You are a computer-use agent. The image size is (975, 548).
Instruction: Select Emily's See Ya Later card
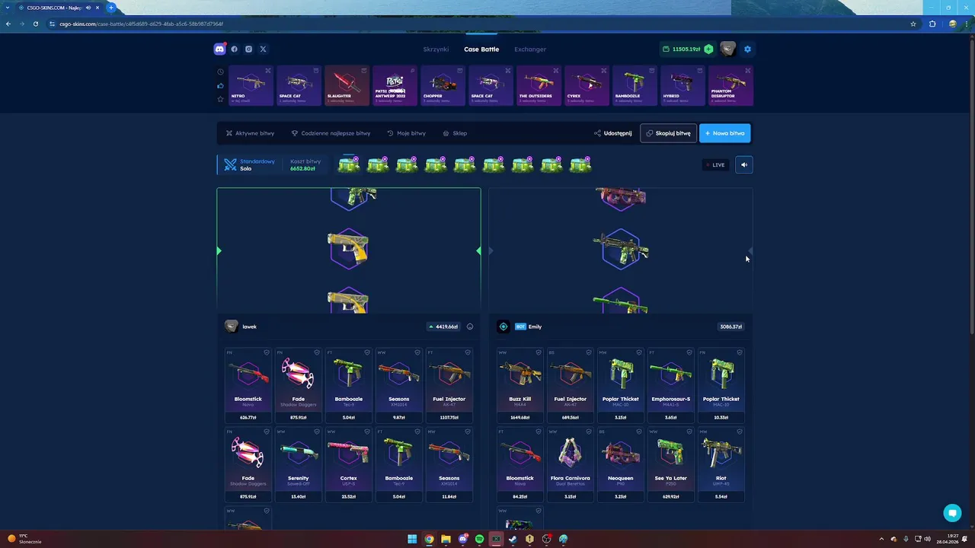pos(670,464)
